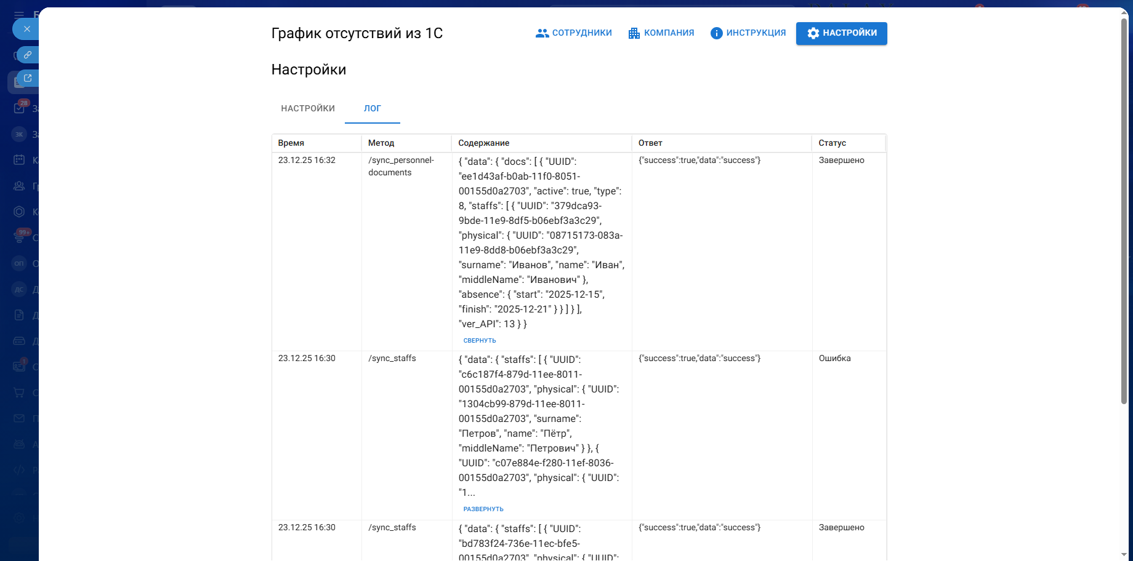Click the scrollbar down arrow
Screen dimensions: 1133x561
1124,555
